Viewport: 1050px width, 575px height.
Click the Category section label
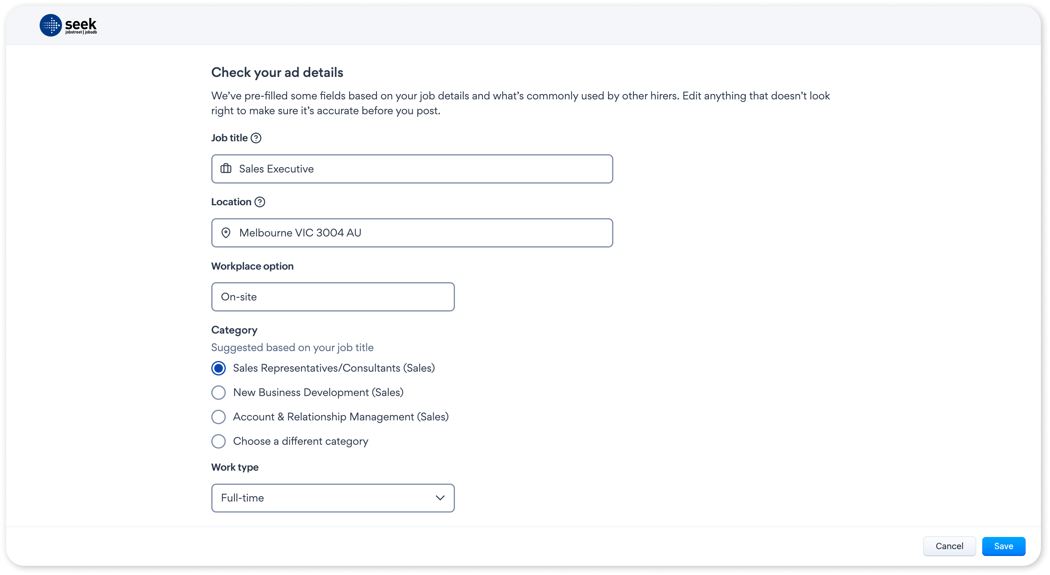[x=235, y=330]
